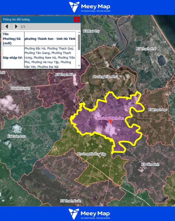The height and width of the screenshot is (221, 175).
Task: Click 'phường Thành Sen - tỉnh Hà Tĩnh' table cell
Action: 50,39
